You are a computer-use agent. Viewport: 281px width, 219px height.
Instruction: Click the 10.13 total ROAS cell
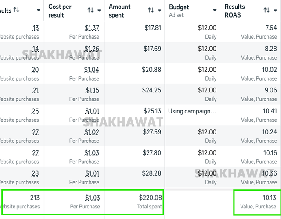click(270, 198)
